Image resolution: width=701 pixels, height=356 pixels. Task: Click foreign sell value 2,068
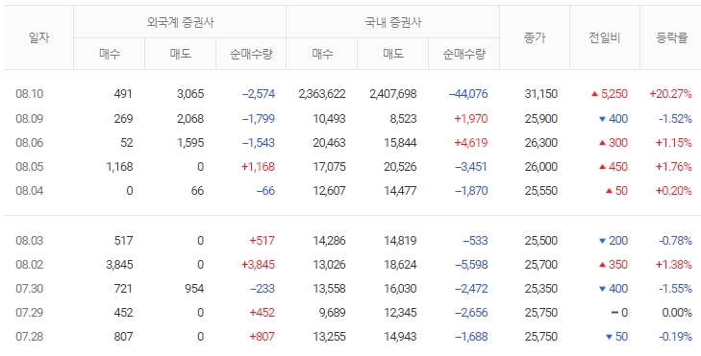point(190,119)
